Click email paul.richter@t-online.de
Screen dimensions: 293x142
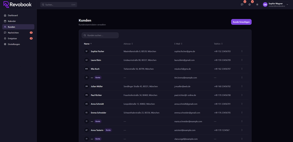[185, 95]
